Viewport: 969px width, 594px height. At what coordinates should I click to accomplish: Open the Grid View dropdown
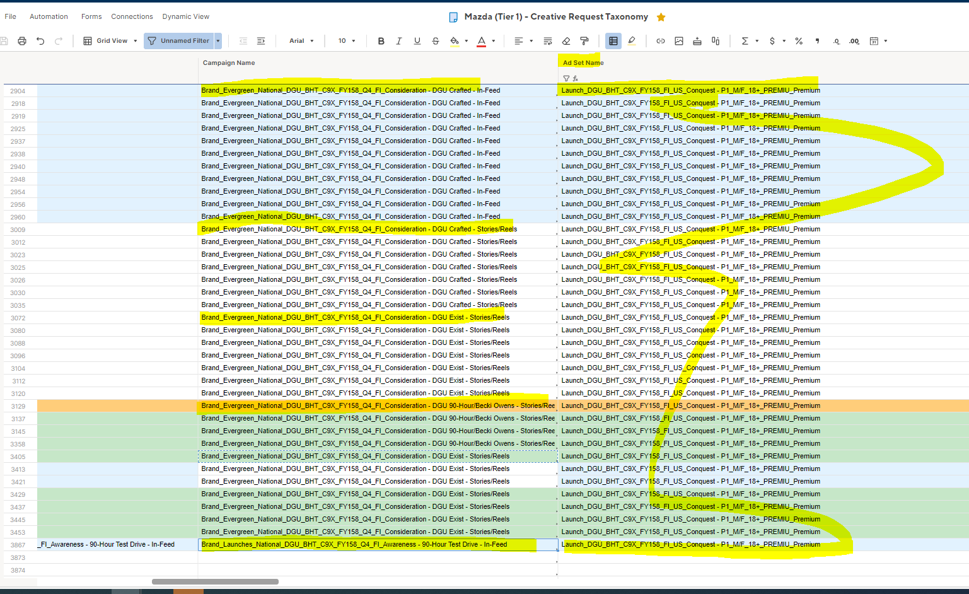[110, 41]
